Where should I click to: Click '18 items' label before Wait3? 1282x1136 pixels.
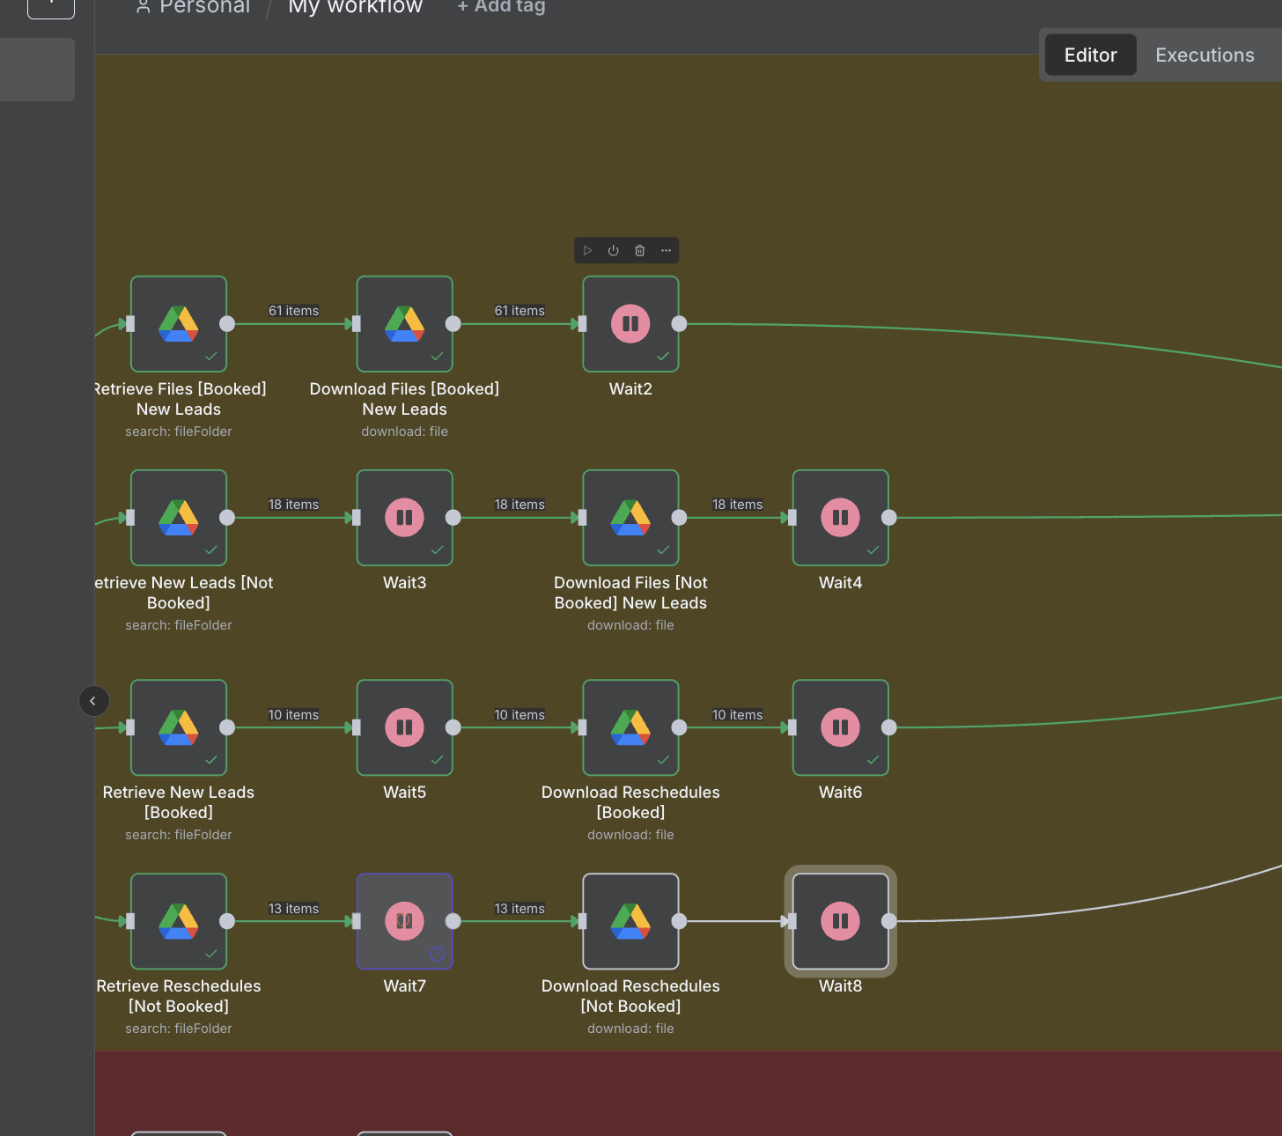[294, 505]
